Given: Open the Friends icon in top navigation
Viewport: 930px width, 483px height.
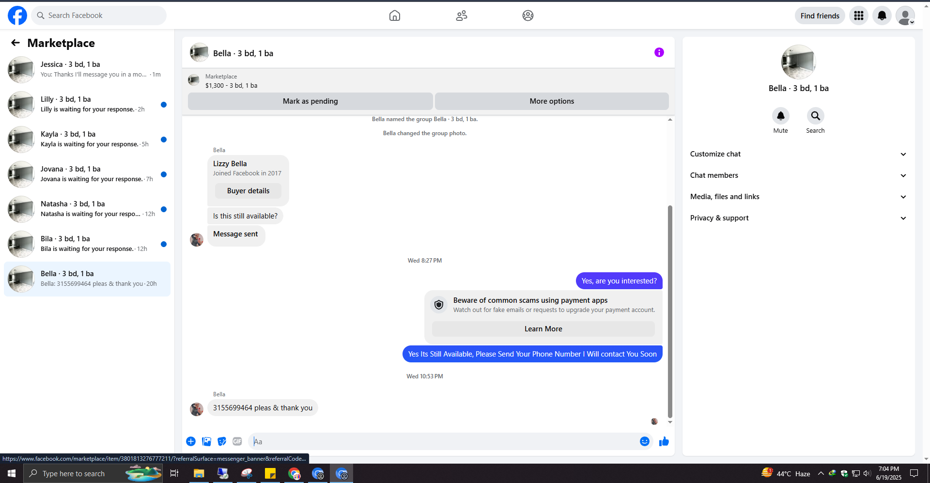Looking at the screenshot, I should click(462, 16).
